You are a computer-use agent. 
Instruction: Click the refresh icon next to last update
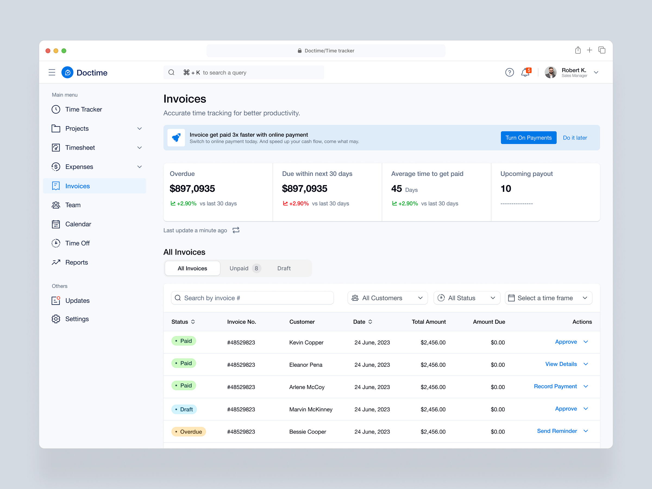pyautogui.click(x=236, y=230)
